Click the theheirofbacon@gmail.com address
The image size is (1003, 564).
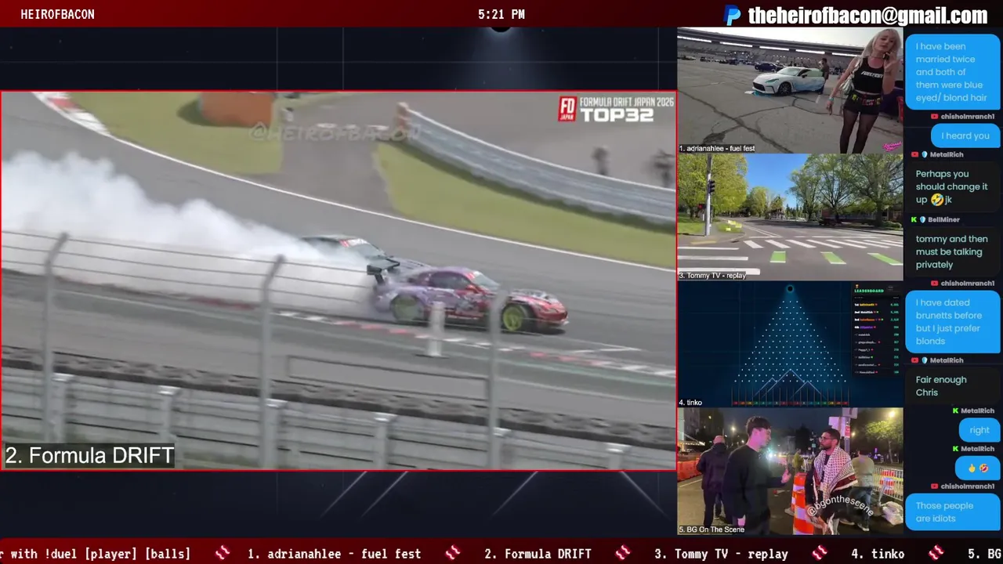(x=867, y=15)
